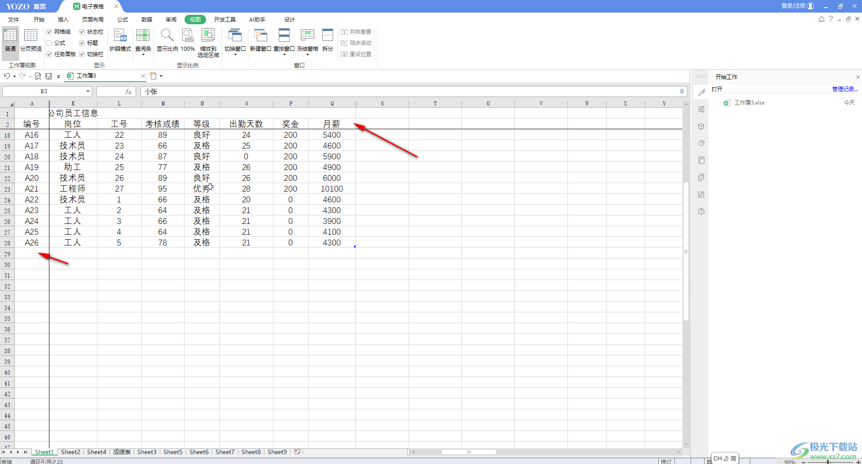Click the fx insert function icon
862x464 pixels.
(128, 92)
